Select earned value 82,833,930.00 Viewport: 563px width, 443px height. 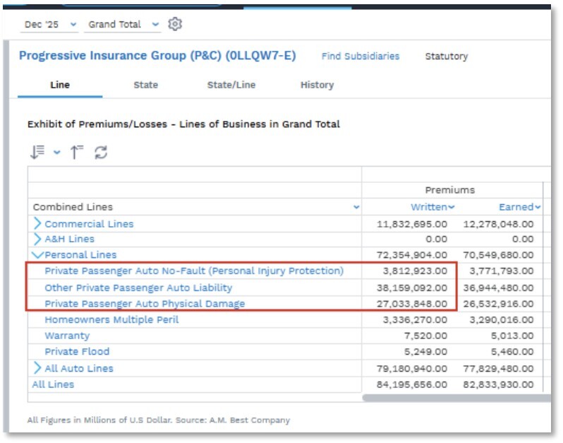point(498,384)
